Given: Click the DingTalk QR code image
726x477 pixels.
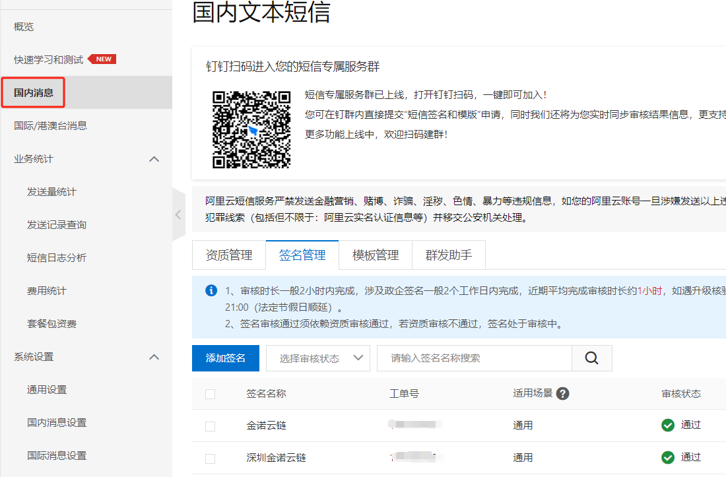Looking at the screenshot, I should (x=251, y=129).
